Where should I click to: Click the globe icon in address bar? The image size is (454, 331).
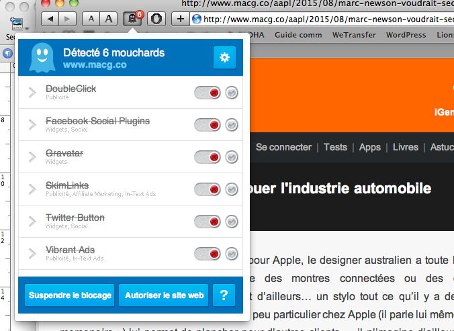click(x=197, y=19)
